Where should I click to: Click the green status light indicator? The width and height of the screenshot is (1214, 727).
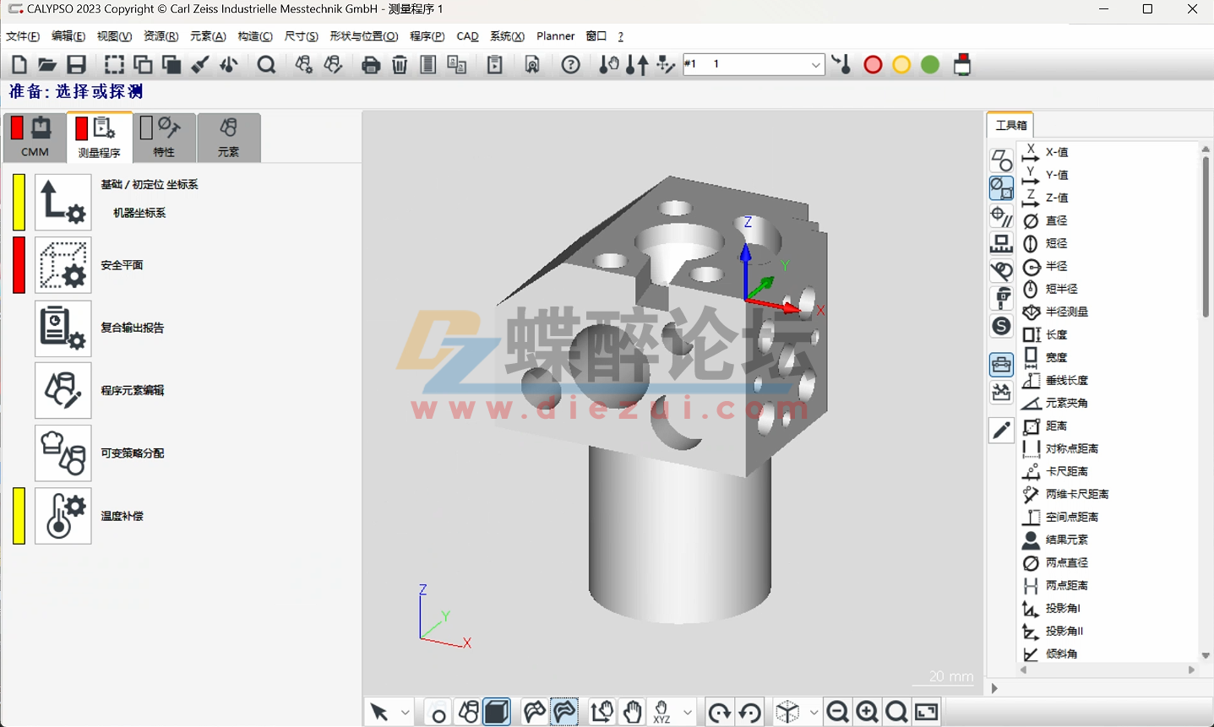pos(928,64)
